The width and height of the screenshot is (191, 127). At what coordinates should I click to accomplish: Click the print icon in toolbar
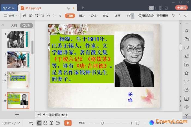36,16
